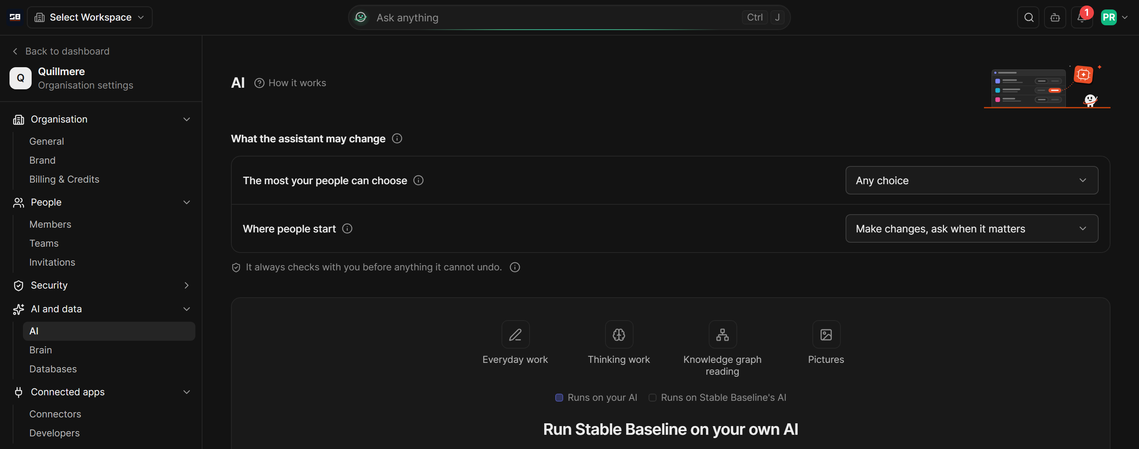
Task: Open the Members page
Action: [109, 224]
